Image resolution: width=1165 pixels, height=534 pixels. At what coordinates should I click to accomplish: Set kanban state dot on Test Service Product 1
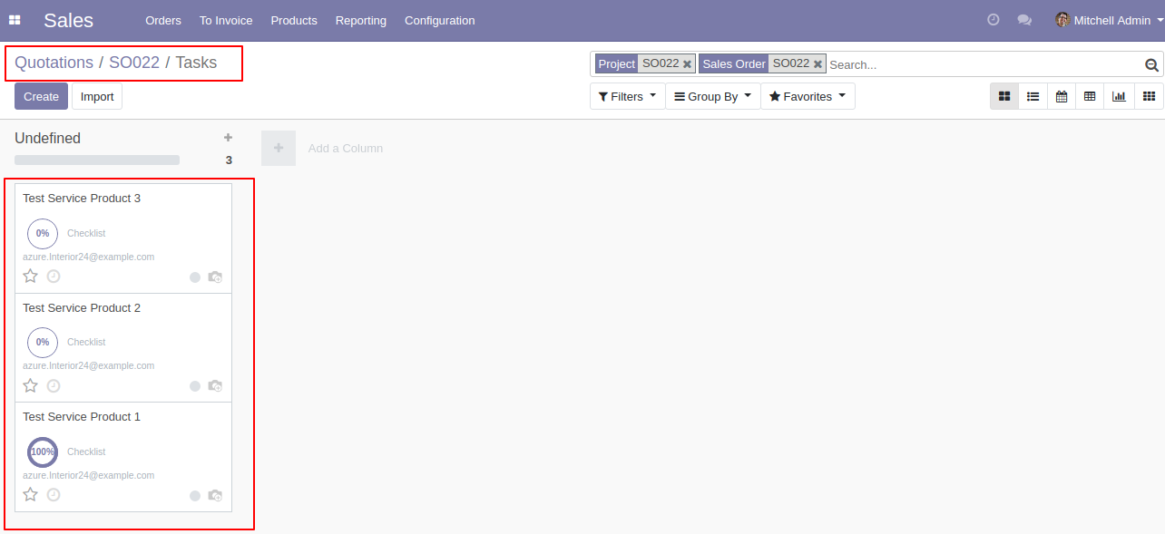195,496
